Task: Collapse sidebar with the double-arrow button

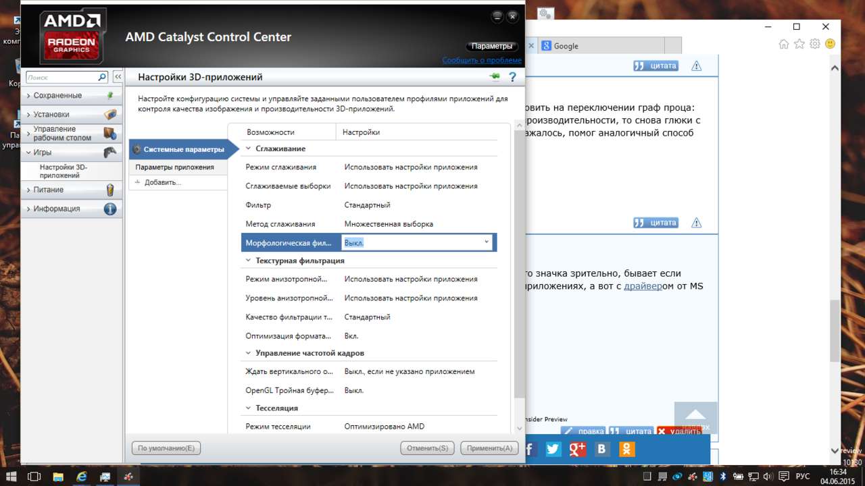Action: point(118,78)
